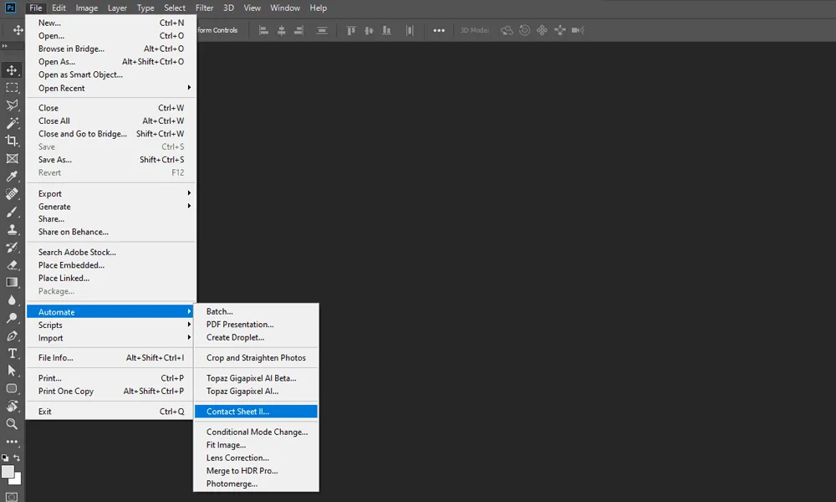The height and width of the screenshot is (502, 836).
Task: Choose Merge to HDR Pro
Action: (256, 471)
